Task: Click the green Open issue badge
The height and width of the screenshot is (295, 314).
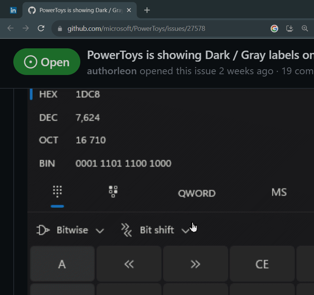Action: (x=46, y=62)
